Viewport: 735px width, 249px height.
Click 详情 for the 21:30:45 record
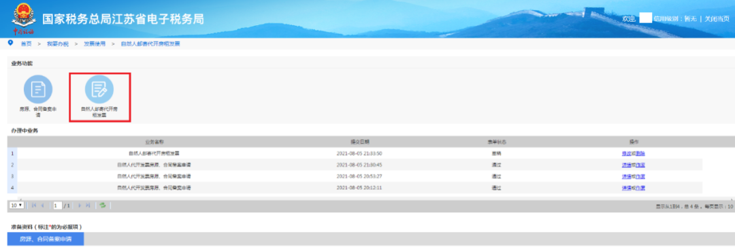coord(626,165)
